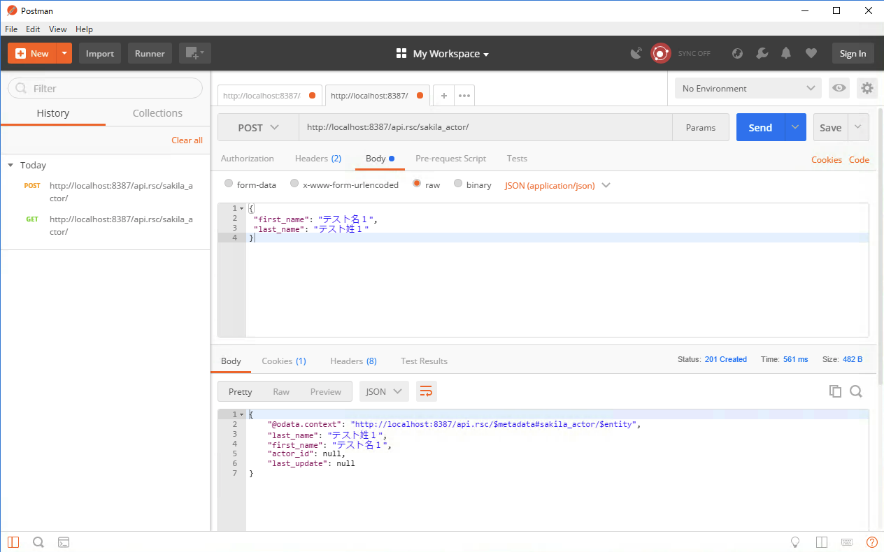884x552 pixels.
Task: Open the response Headers (8) tab
Action: [x=353, y=361]
